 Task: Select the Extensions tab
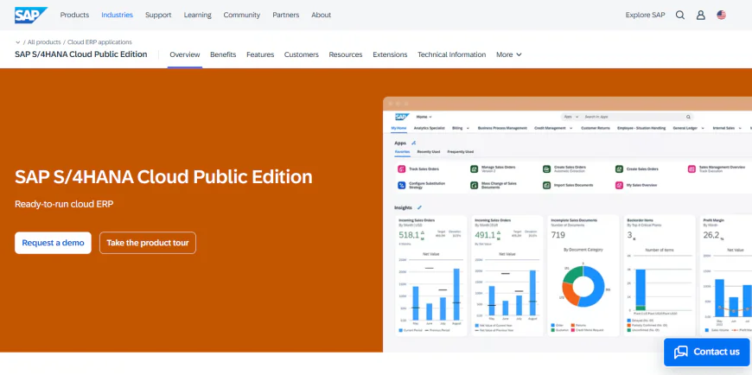click(x=390, y=54)
